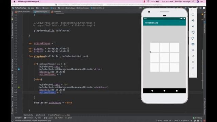Click playGame(cellId,buSelected) call line
The image size is (217, 122).
[x=52, y=30]
